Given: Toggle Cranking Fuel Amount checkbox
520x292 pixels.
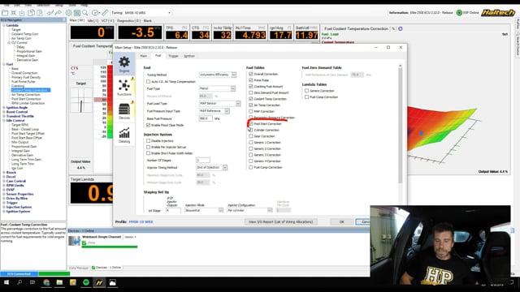Looking at the screenshot, I should pos(251,87).
